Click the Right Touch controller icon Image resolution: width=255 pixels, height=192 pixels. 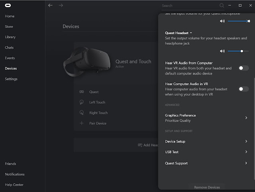(81, 112)
